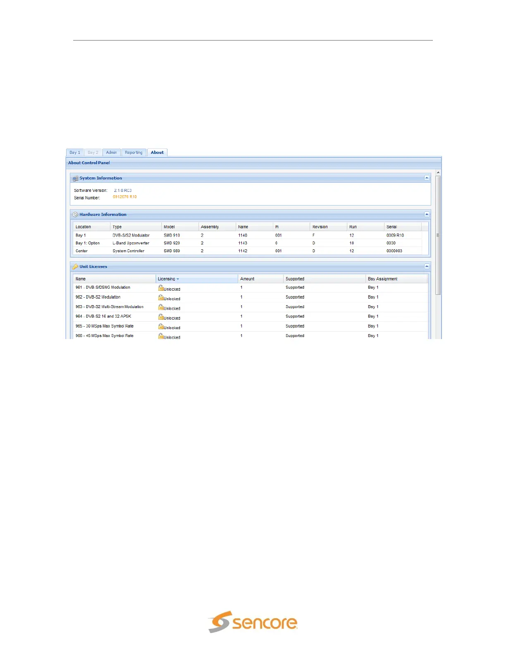Sort licenses by the Amount column
506x655 pixels.
pos(260,279)
